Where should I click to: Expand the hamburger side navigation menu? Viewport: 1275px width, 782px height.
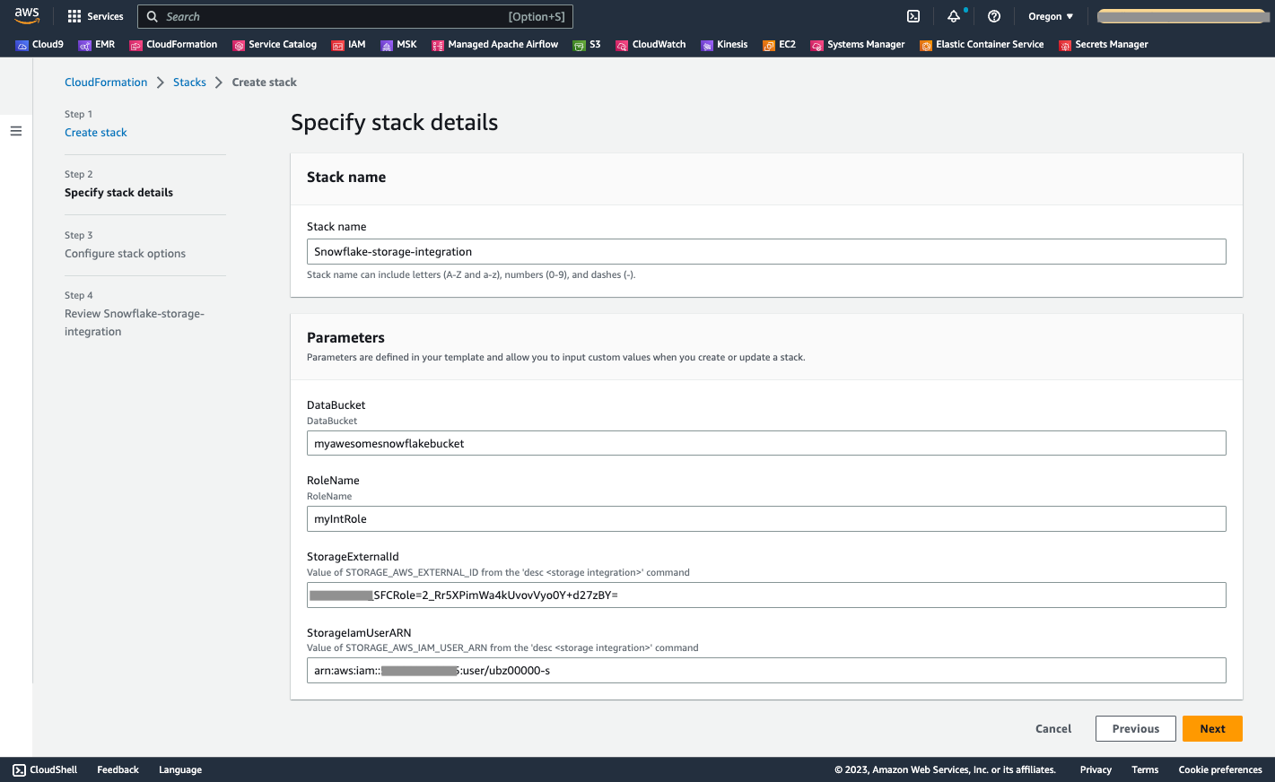15,131
